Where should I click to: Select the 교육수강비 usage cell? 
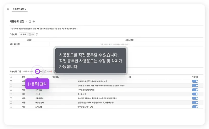[x=39, y=98]
